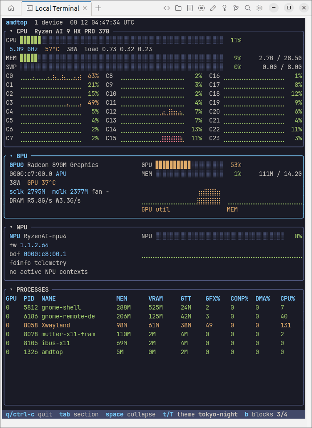Click the CPU usage bar
Image resolution: width=312 pixels, height=428 pixels.
click(x=122, y=40)
